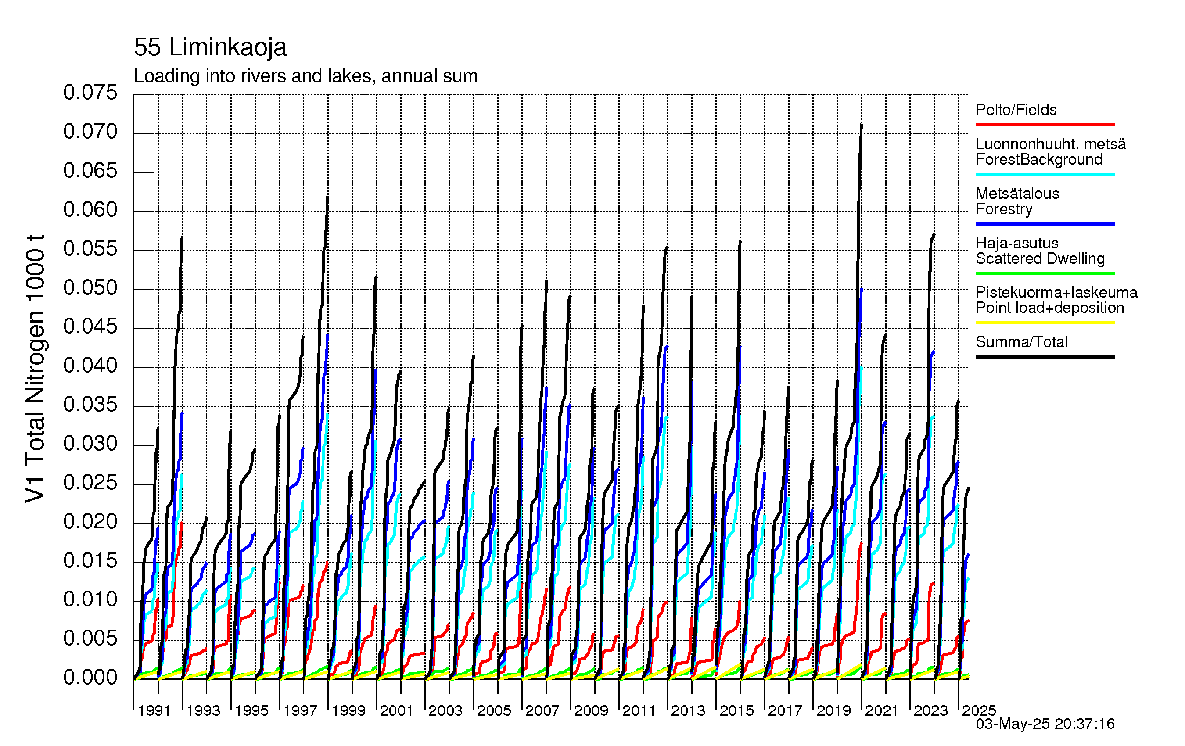The width and height of the screenshot is (1185, 746).
Task: Click the x-axis year label 1995
Action: click(x=251, y=711)
